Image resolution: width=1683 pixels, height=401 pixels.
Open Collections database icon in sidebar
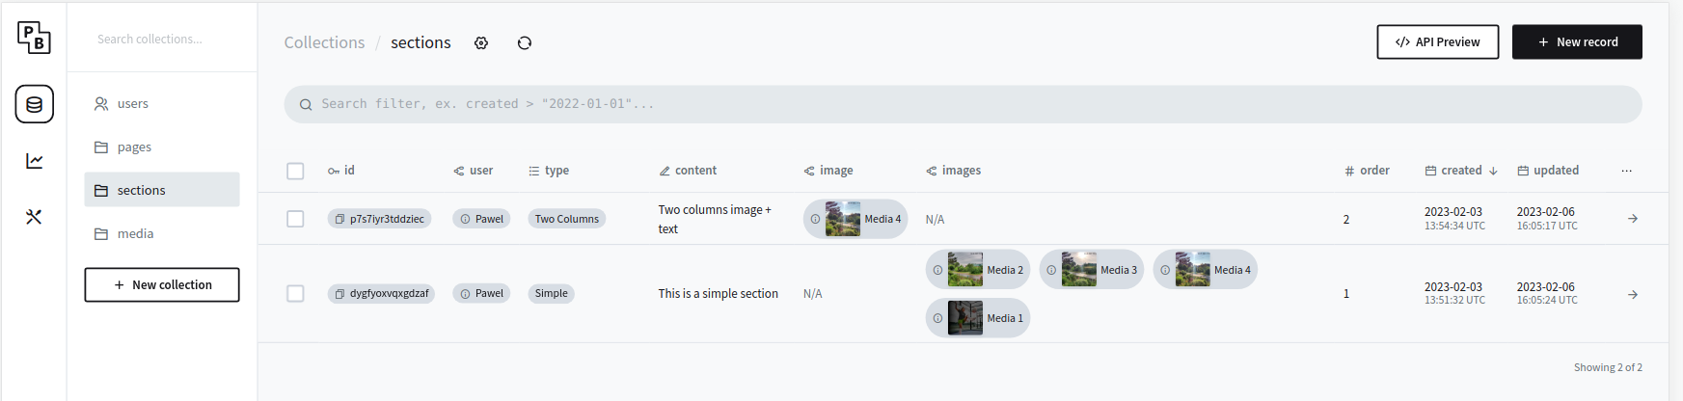click(34, 104)
